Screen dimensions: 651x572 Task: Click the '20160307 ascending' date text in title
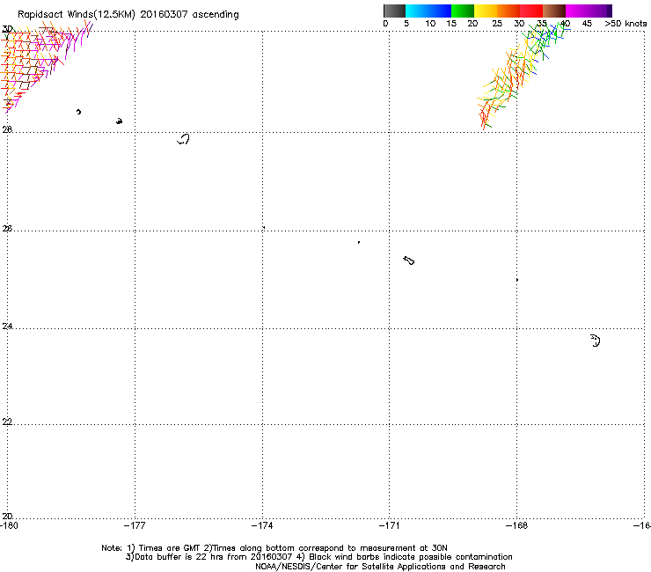coord(189,15)
